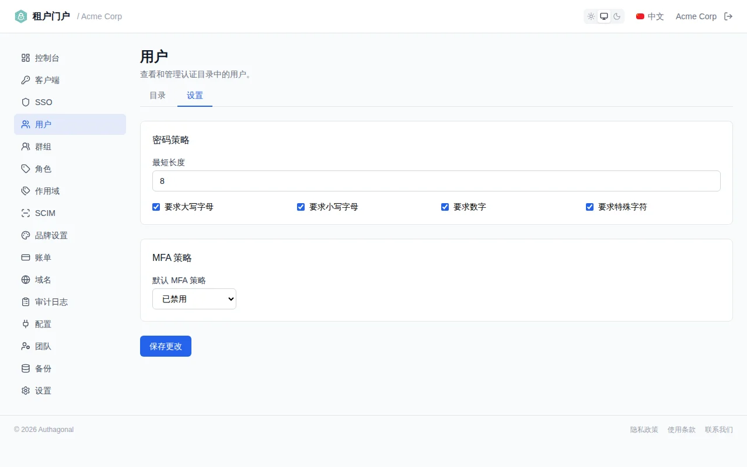Select the dark theme moon icon
747x467 pixels.
pyautogui.click(x=617, y=16)
